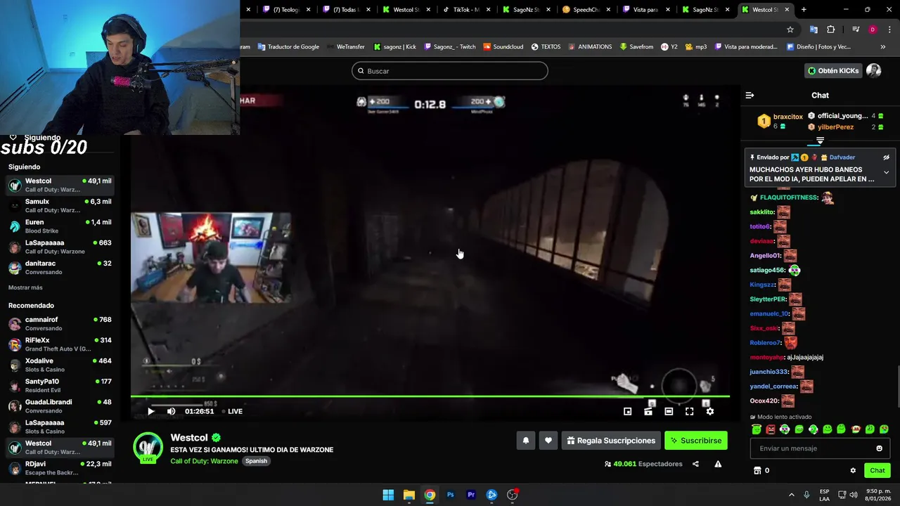The image size is (900, 506).
Task: Follow Westcol with the heart button
Action: coord(548,441)
